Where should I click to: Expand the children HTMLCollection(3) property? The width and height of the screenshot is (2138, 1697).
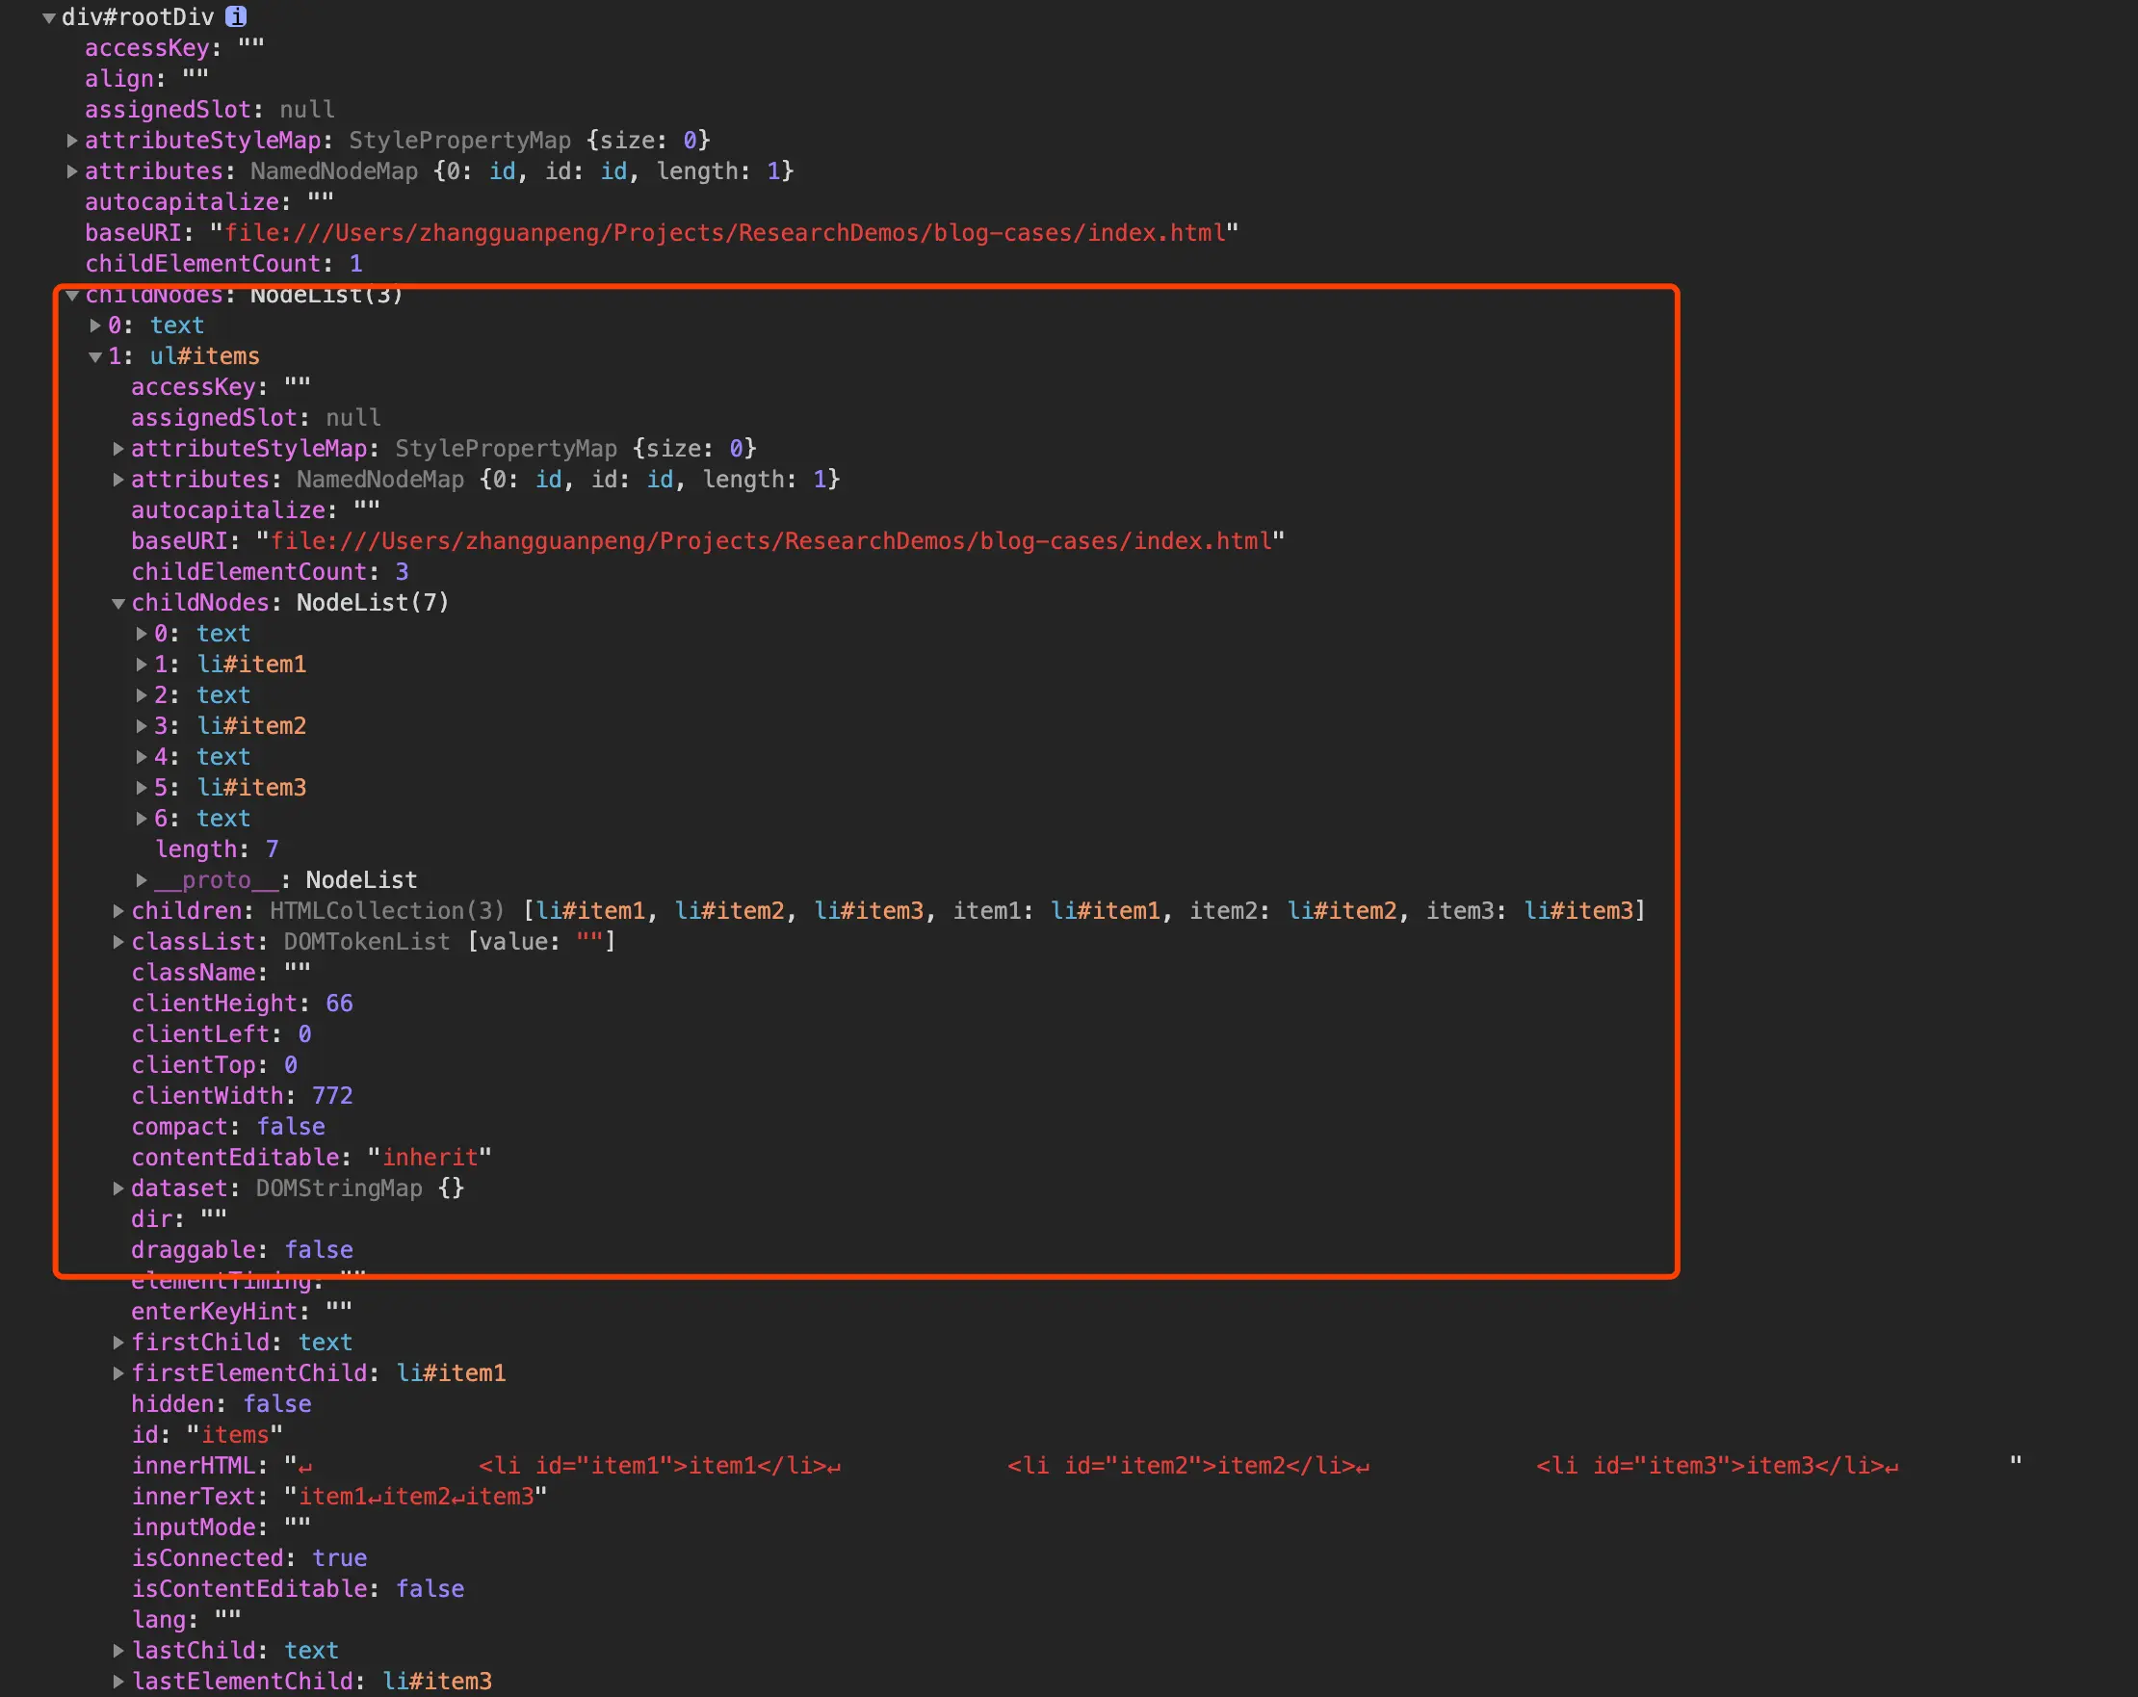118,910
